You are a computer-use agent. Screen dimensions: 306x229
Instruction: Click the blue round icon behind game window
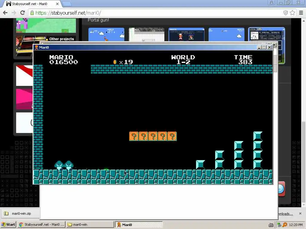click(x=281, y=189)
